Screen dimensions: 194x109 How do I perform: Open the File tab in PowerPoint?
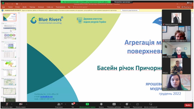(3, 7)
